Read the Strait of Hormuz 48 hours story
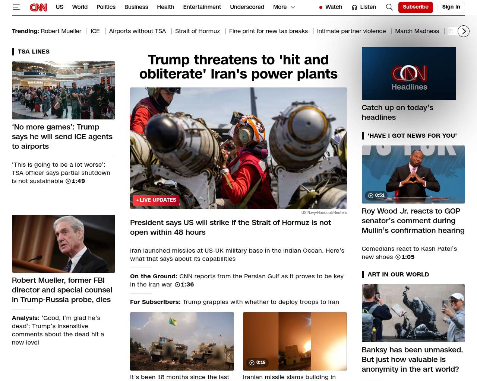 [230, 227]
